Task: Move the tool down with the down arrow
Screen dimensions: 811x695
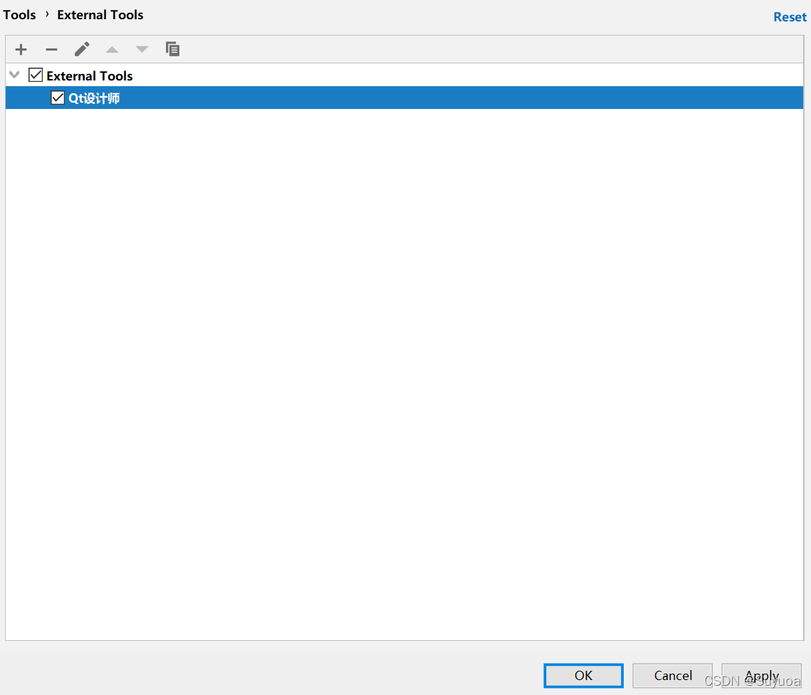Action: pos(142,50)
